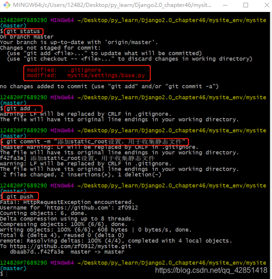Click 'modified: .gitignore' line
This screenshot has height=279, width=272.
click(64, 70)
